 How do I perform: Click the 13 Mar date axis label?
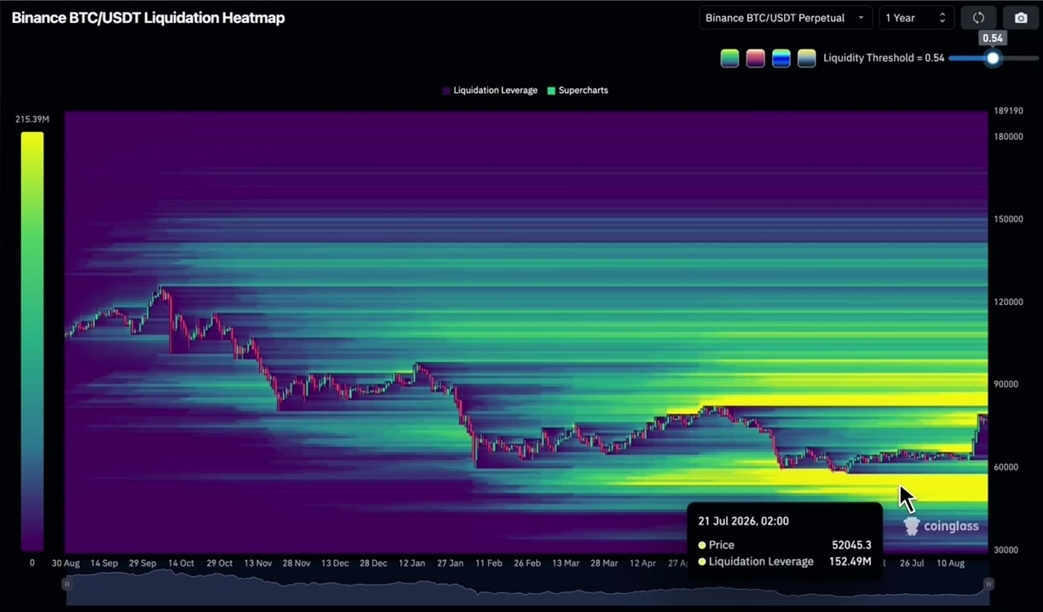coord(566,563)
